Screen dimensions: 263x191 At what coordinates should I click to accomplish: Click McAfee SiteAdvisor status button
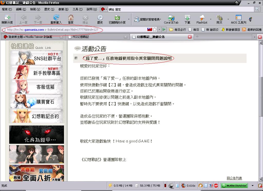click(x=234, y=186)
